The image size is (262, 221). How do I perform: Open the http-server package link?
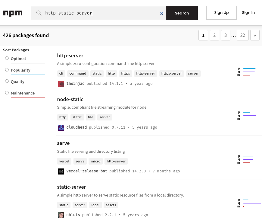pos(70,56)
